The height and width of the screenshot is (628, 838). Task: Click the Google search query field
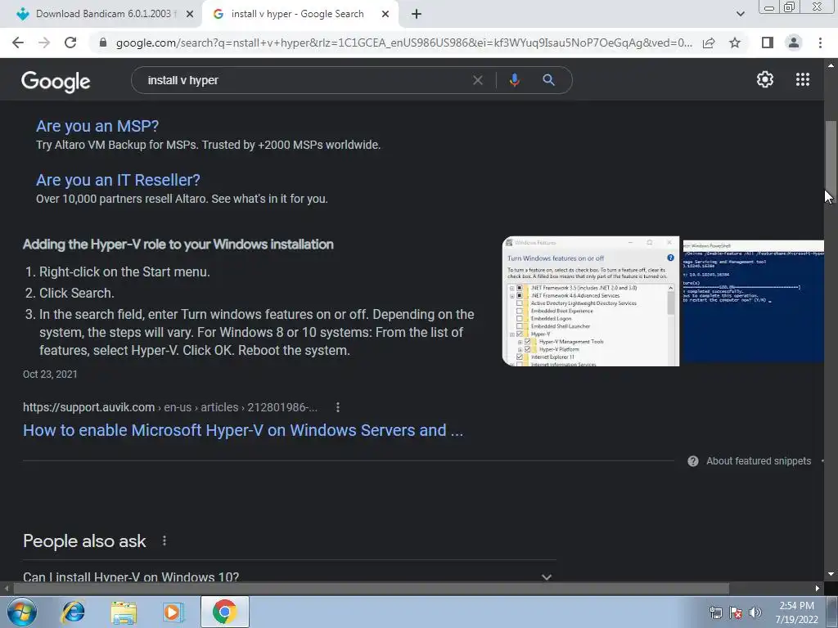pos(304,80)
